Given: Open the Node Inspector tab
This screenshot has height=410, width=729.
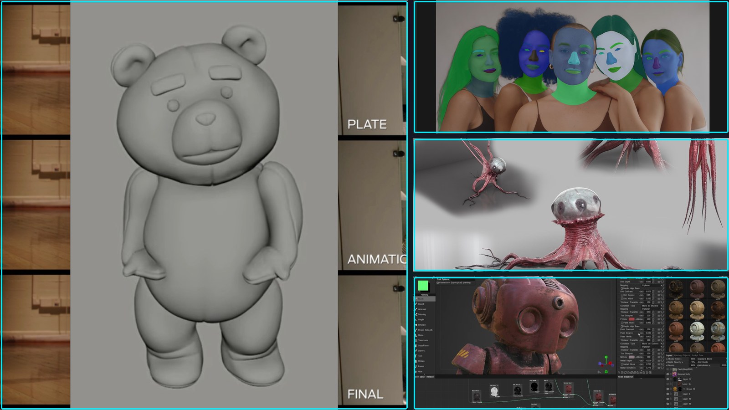Looking at the screenshot, I should (x=625, y=377).
